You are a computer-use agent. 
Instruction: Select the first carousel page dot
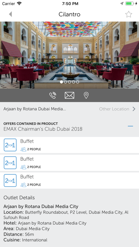(61, 82)
